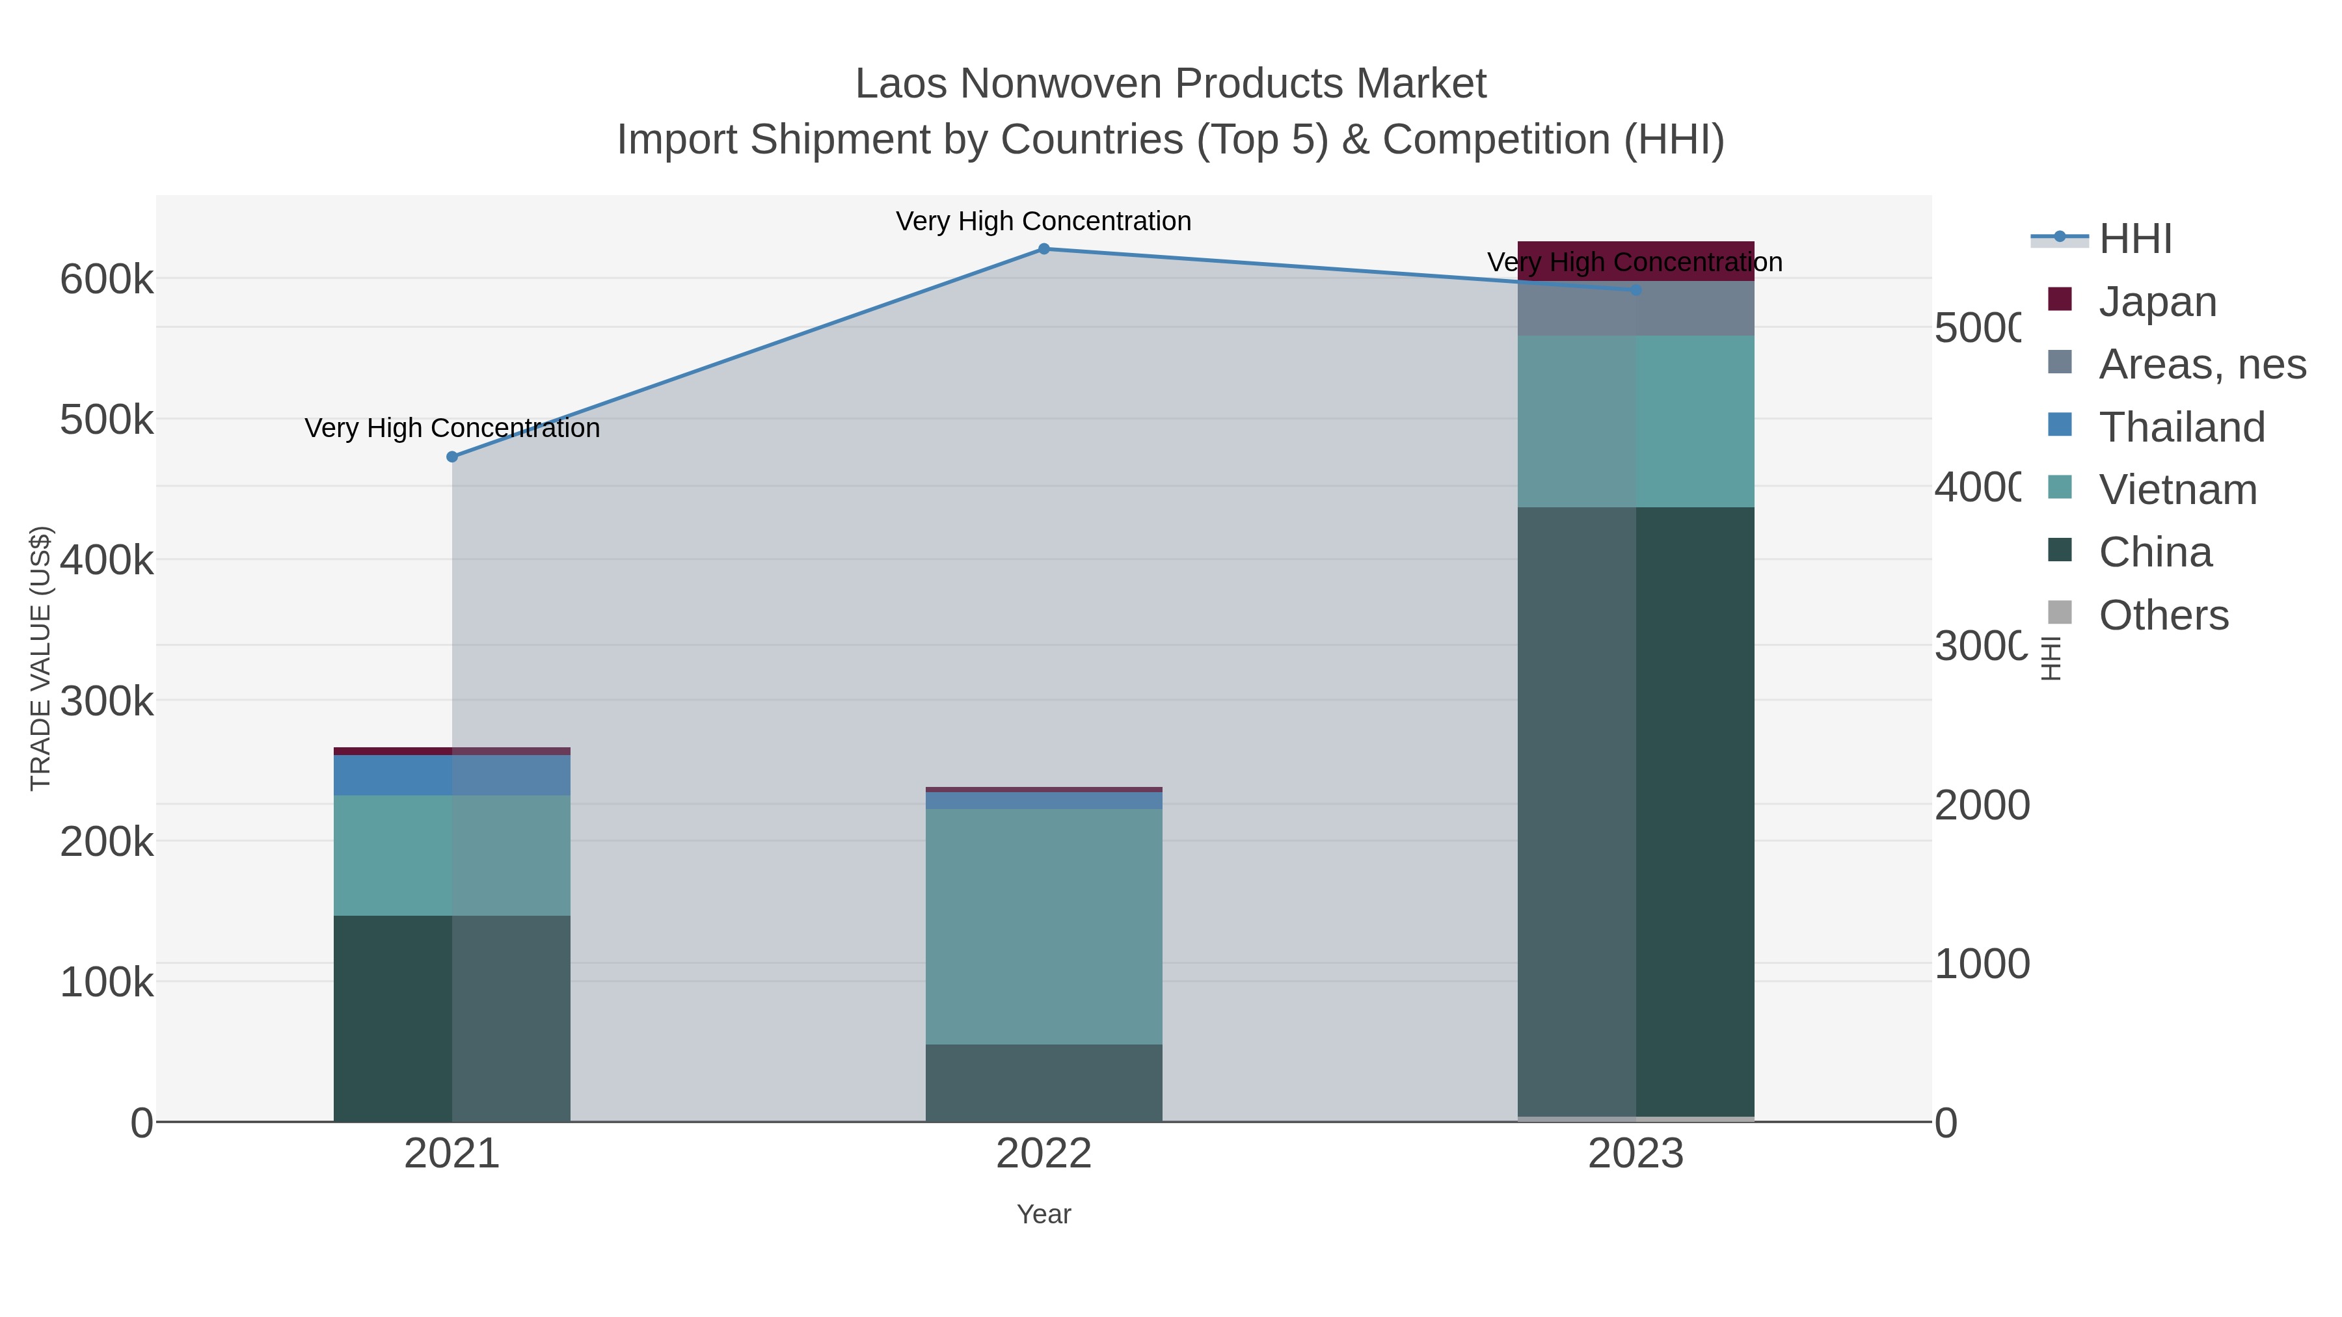Screen dimensions: 2342x1317
Task: Click the Areas, nes slate swatch
Action: [2059, 362]
